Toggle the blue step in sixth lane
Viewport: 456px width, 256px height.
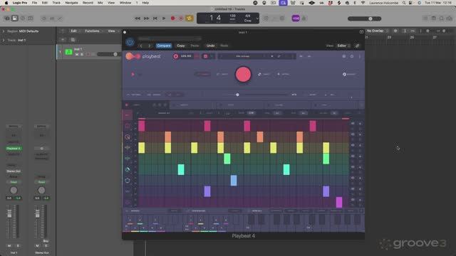point(234,181)
